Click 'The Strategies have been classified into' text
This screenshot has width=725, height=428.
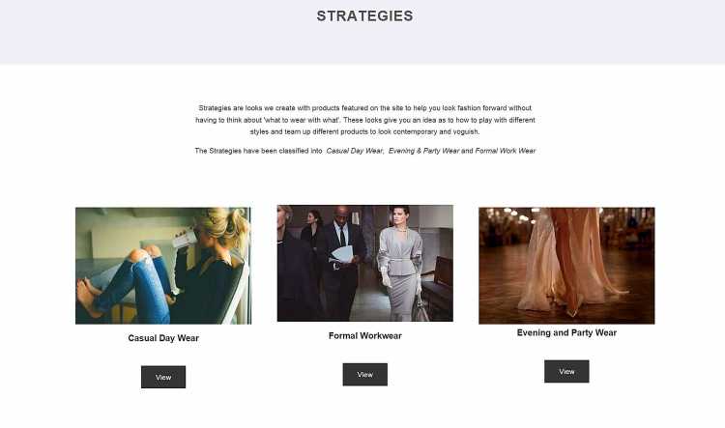(x=258, y=151)
